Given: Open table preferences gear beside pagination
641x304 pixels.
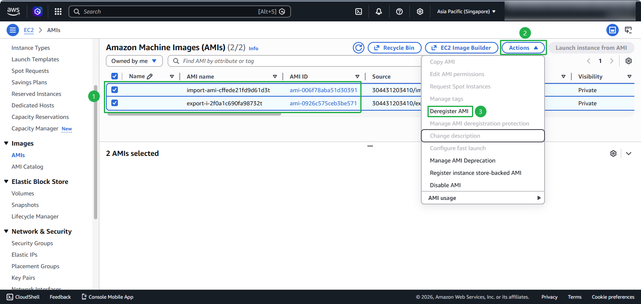Looking at the screenshot, I should tap(629, 61).
